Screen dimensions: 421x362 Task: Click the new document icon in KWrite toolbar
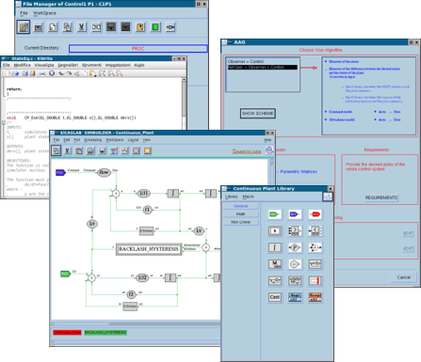8,73
